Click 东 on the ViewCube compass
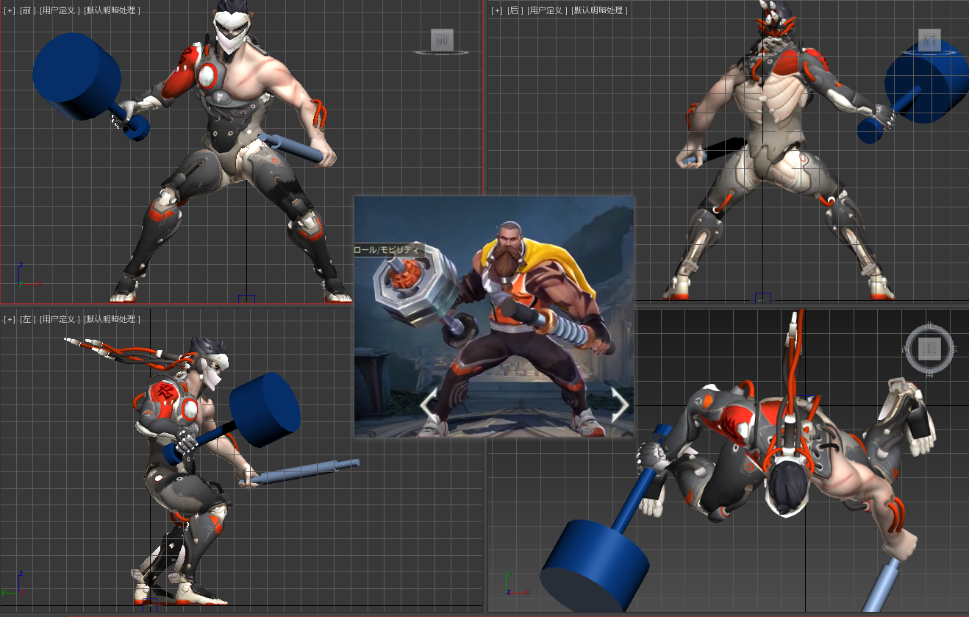The height and width of the screenshot is (617, 969). click(954, 349)
